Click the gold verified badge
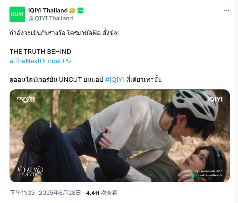The image size is (238, 203). point(72,10)
